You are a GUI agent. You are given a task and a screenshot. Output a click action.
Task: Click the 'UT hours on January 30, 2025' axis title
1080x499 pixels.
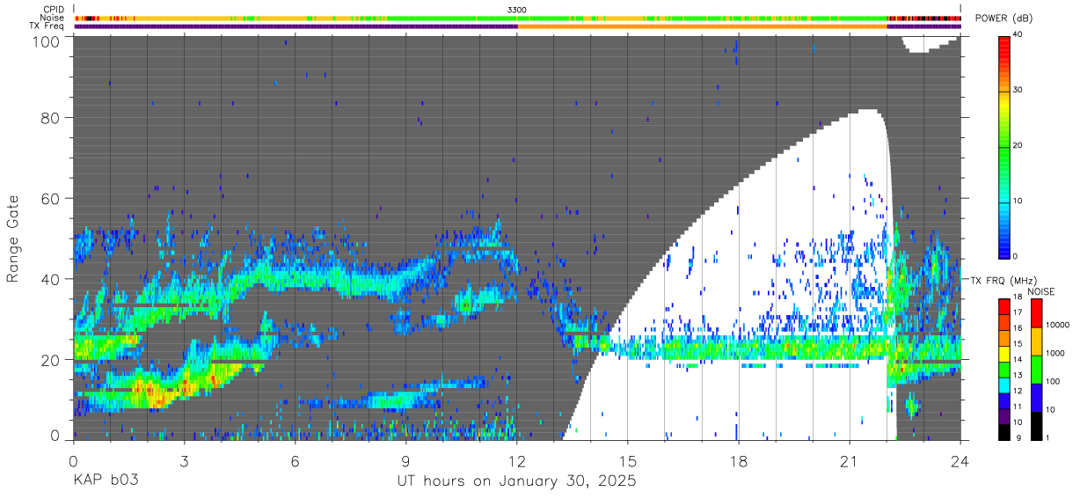(x=517, y=481)
